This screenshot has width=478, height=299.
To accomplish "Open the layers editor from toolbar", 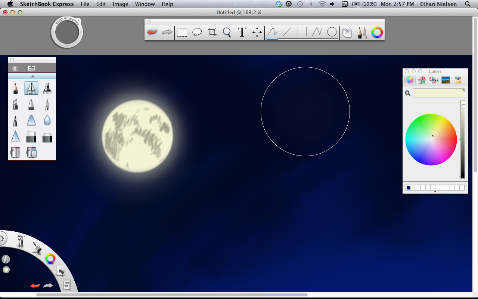I will [x=347, y=33].
